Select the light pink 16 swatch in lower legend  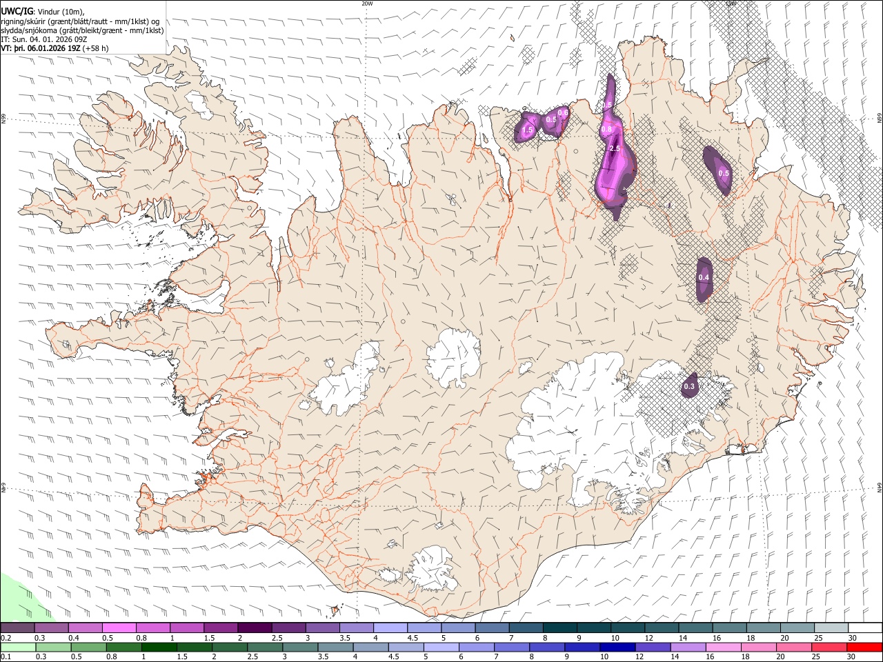coord(724,647)
